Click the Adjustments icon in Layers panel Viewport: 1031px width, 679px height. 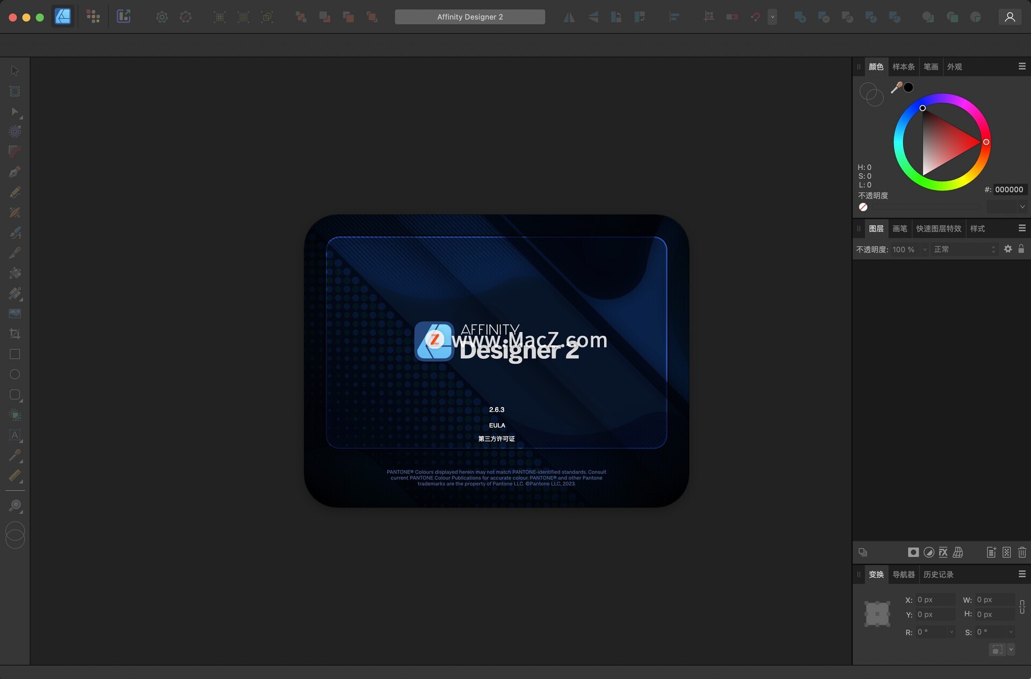tap(929, 552)
